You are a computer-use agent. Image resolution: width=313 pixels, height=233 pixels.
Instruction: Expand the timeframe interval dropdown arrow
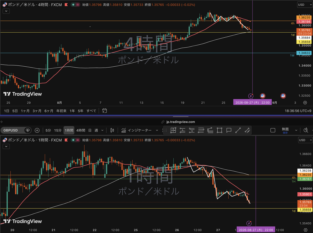(102, 130)
